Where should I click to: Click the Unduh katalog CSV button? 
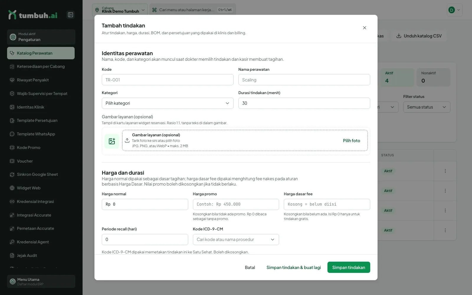coord(419,36)
